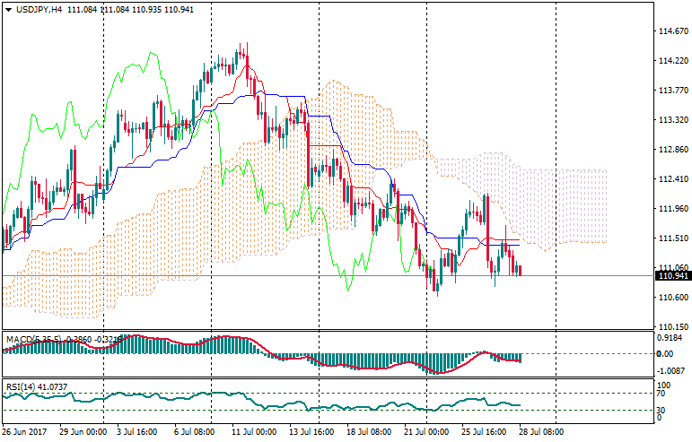
Task: Click the 112.410 price axis label
Action: pyautogui.click(x=673, y=179)
